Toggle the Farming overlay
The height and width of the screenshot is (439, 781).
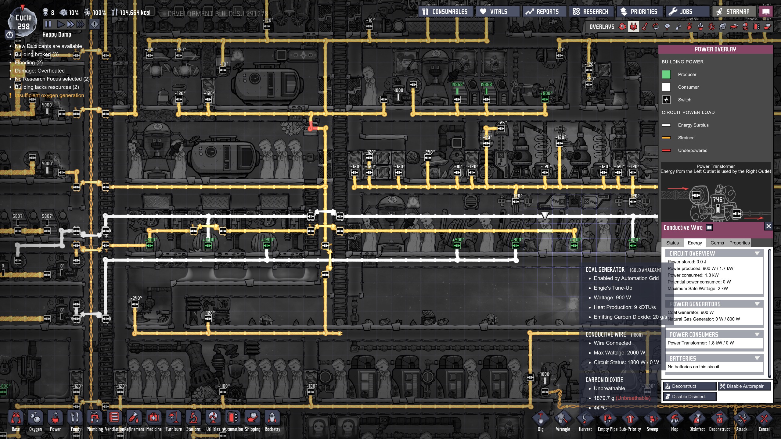pyautogui.click(x=723, y=27)
